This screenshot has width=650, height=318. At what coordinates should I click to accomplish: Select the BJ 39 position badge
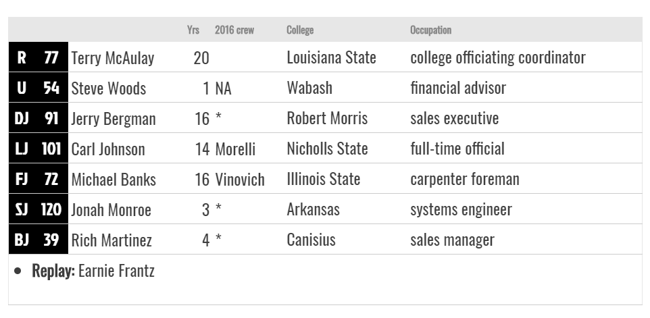[x=38, y=239]
